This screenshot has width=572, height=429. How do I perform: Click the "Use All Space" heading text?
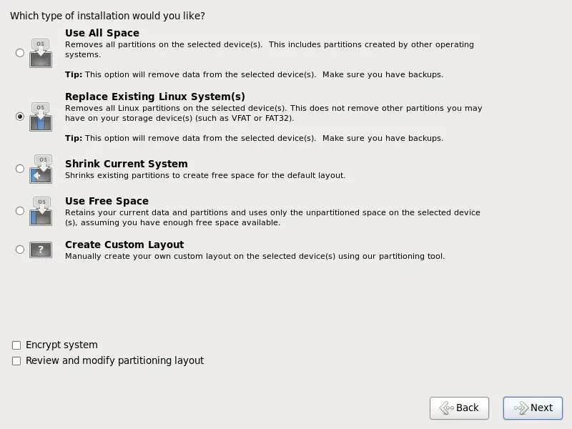pos(102,33)
